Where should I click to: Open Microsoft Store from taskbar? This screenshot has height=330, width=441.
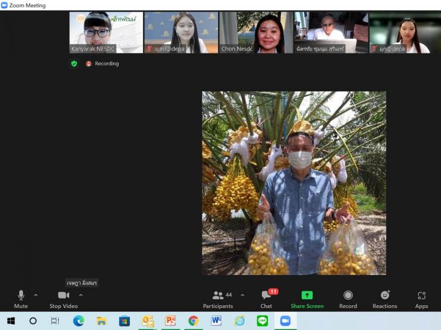pyautogui.click(x=125, y=321)
